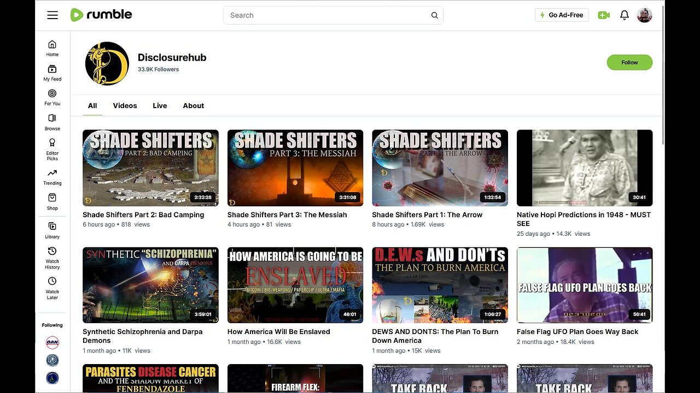Viewport: 700px width, 393px height.
Task: Open Library in the sidebar
Action: (52, 230)
